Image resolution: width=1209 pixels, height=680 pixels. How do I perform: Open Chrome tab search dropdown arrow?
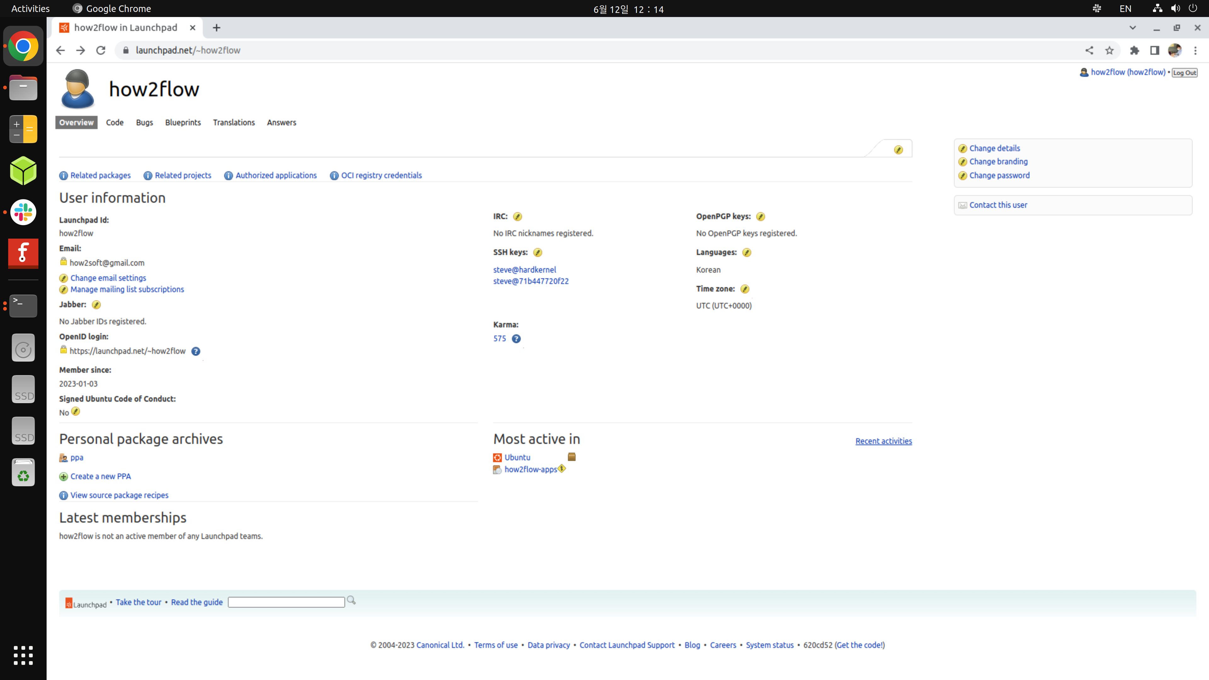coord(1132,28)
